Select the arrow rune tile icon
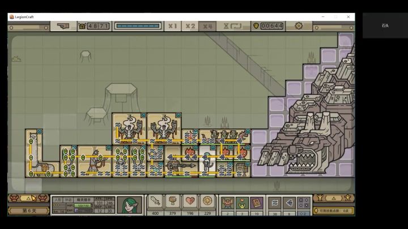Viewport: 408px width, 229px height. pos(290,203)
